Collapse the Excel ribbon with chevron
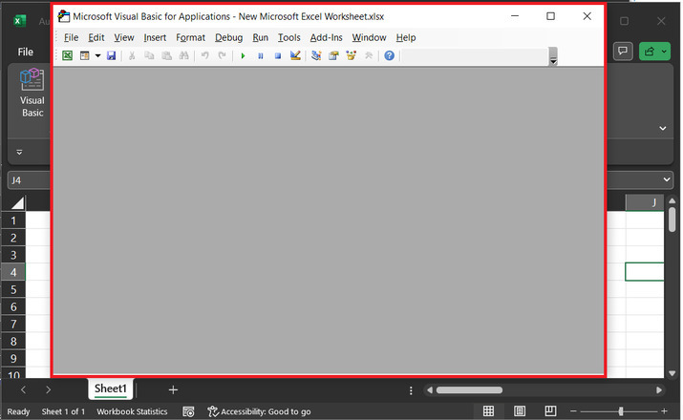The width and height of the screenshot is (683, 420). click(663, 129)
